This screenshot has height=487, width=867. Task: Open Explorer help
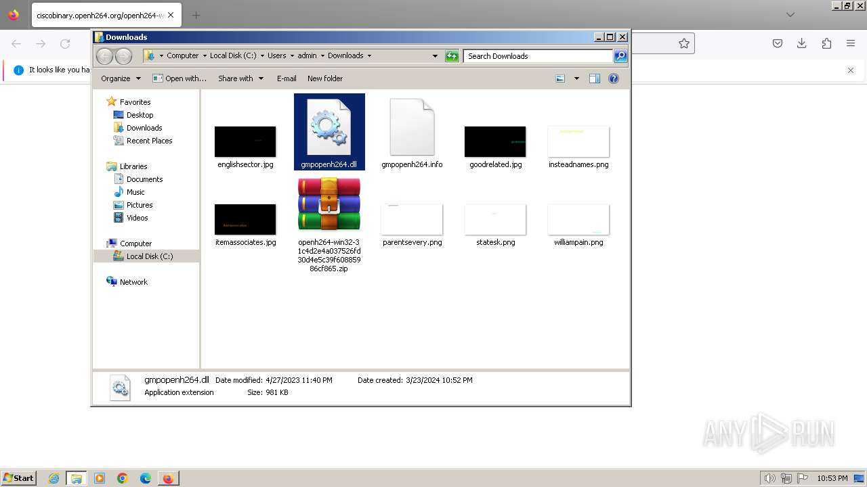pyautogui.click(x=614, y=78)
